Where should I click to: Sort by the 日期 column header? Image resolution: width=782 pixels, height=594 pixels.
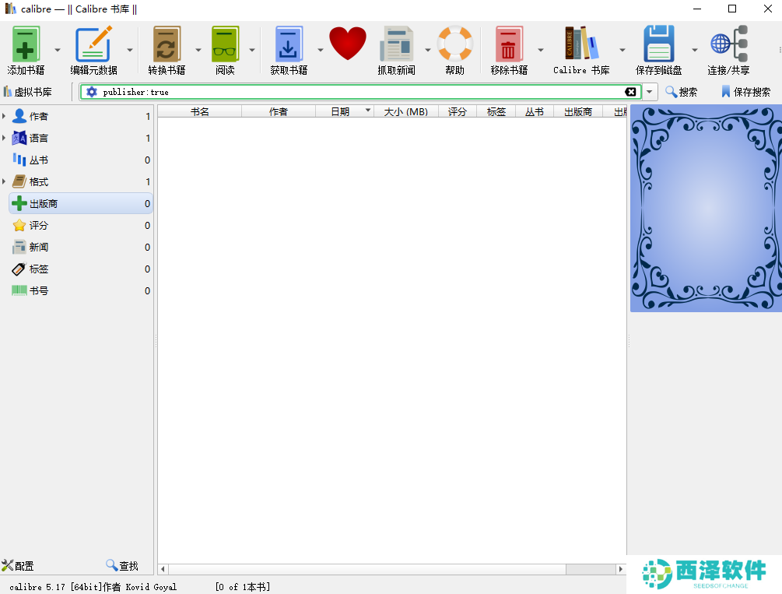344,111
